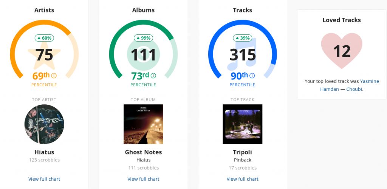Click the Tripoli track title
Viewport: 387px width, 189px height.
[242, 152]
